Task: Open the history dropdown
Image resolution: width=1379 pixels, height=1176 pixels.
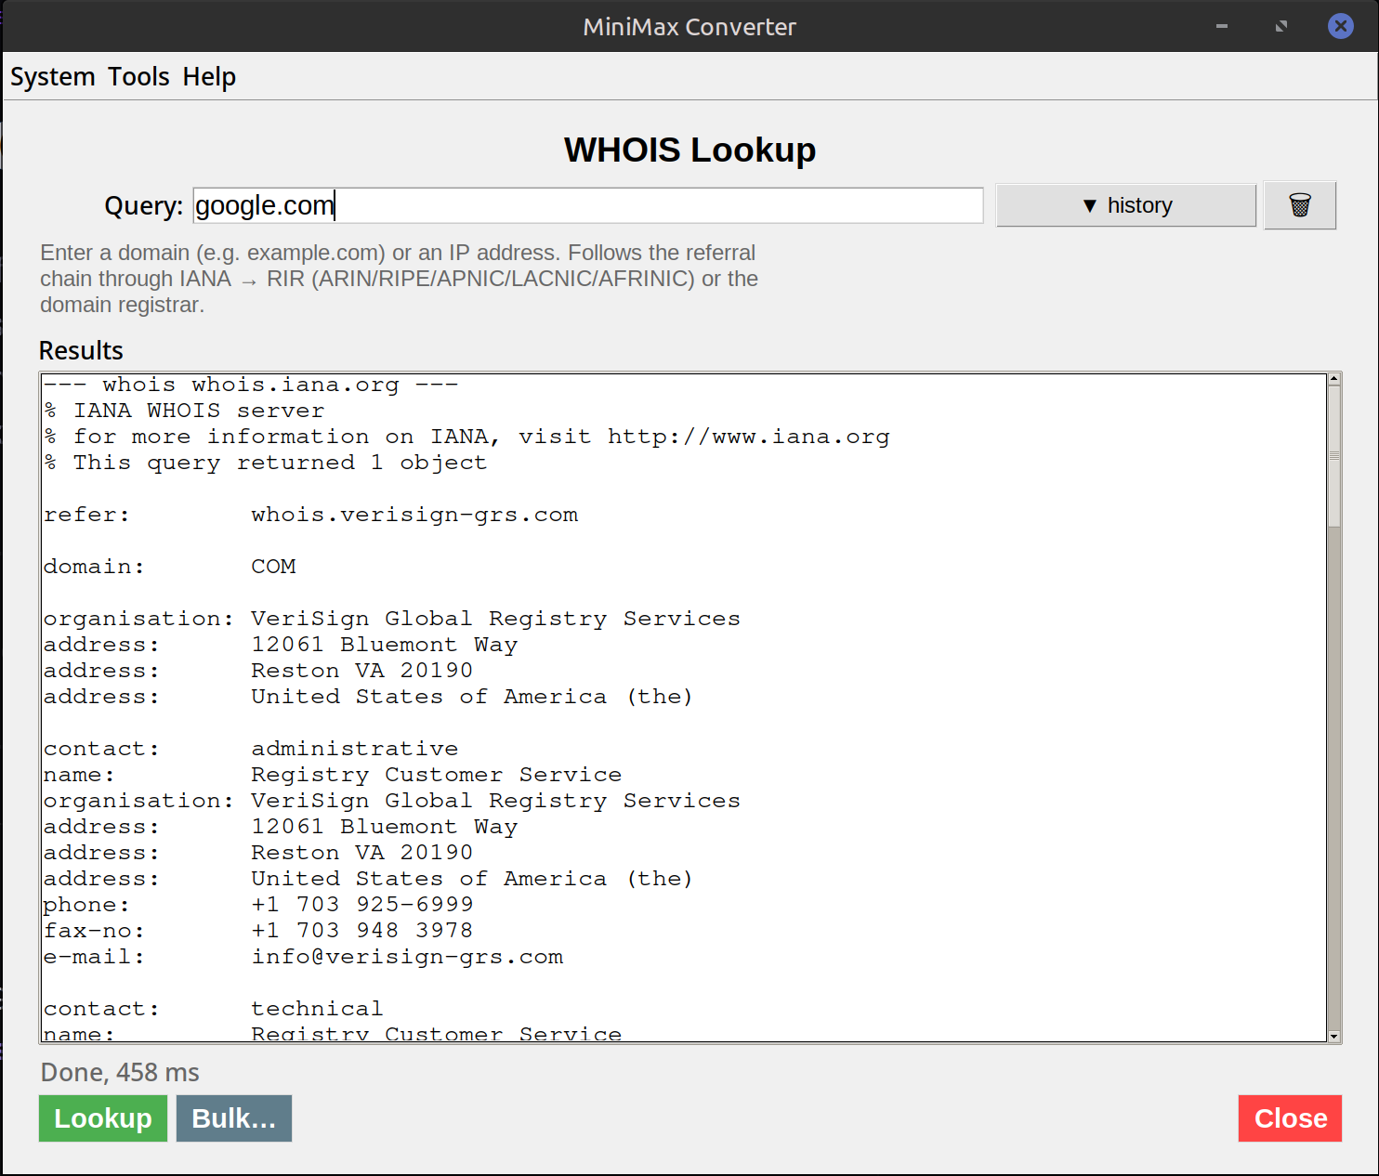Action: pyautogui.click(x=1126, y=205)
